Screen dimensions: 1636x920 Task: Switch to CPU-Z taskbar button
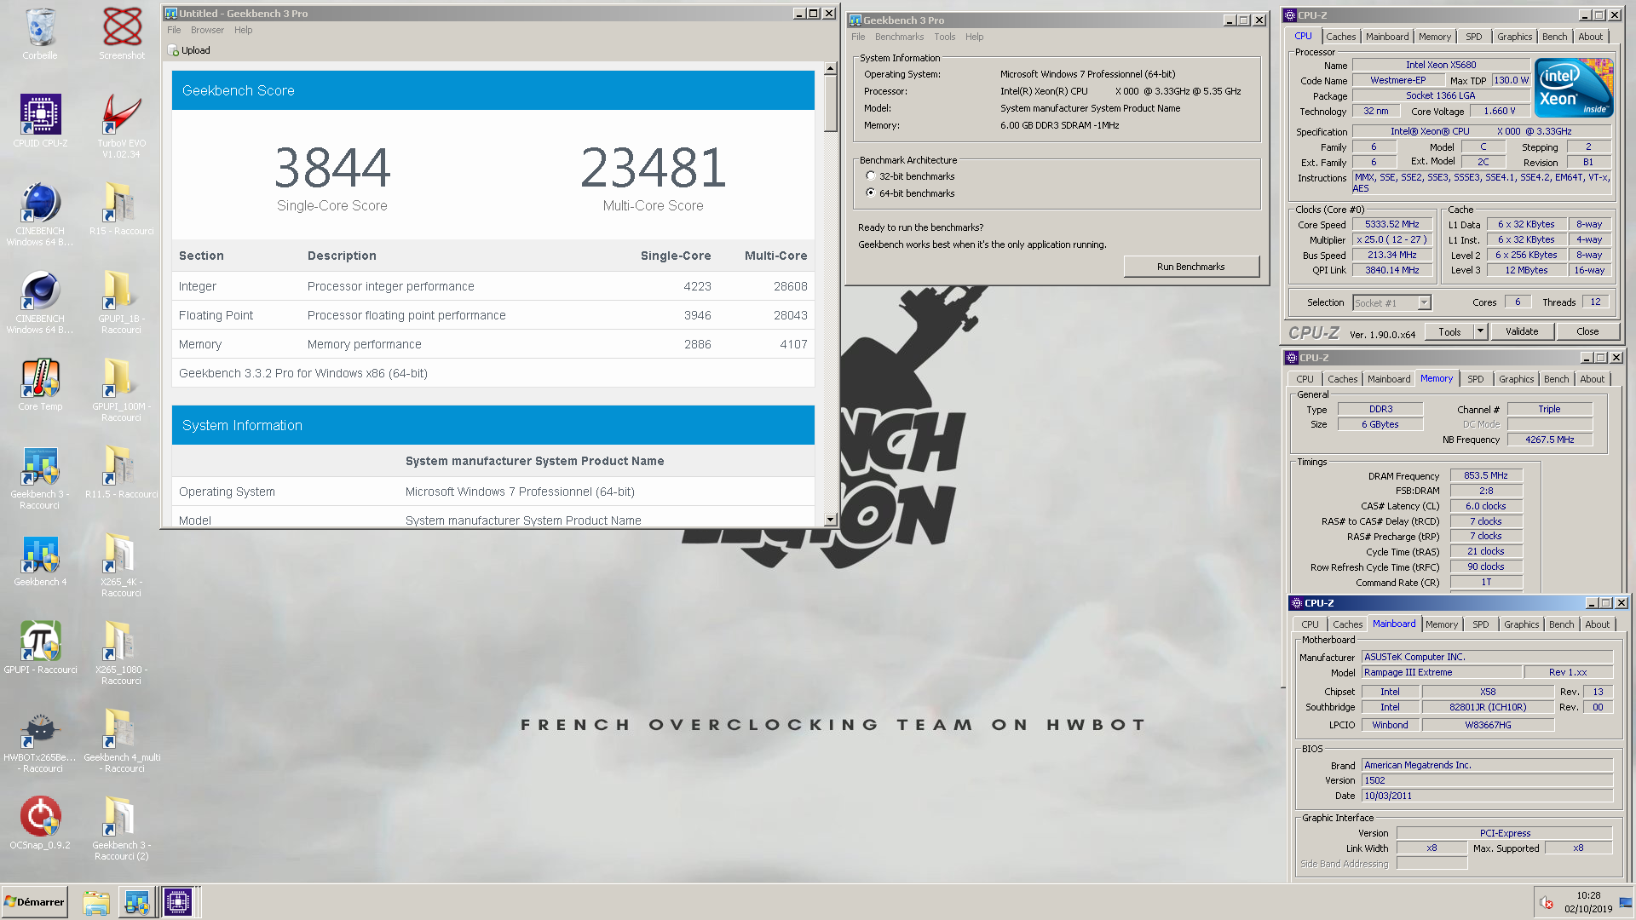178,902
